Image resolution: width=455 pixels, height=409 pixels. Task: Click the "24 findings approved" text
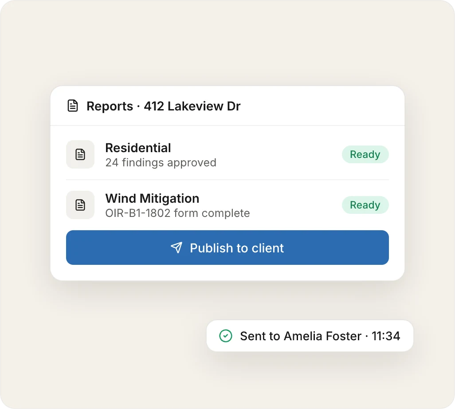pos(161,163)
